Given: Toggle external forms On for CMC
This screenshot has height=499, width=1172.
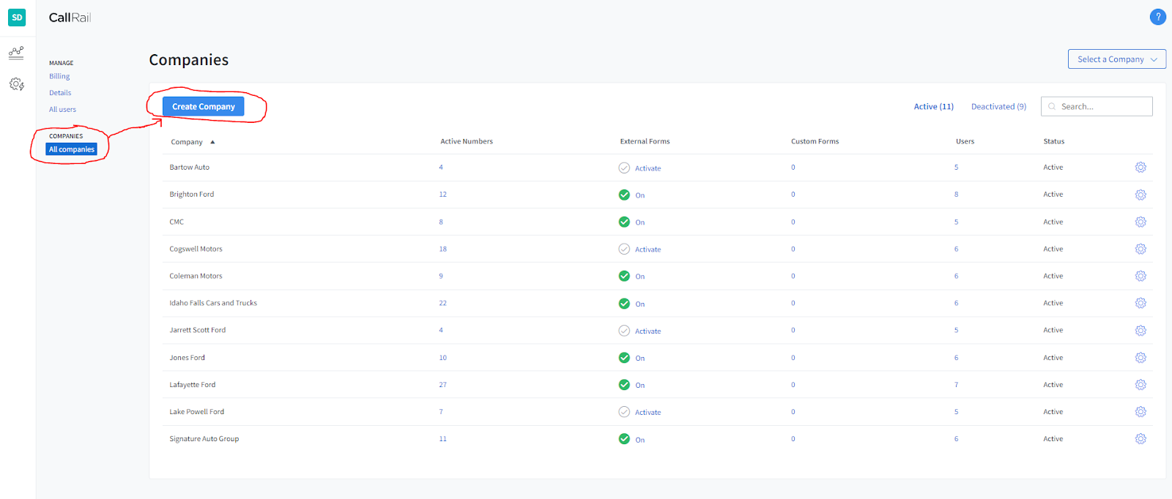Looking at the screenshot, I should (x=631, y=222).
